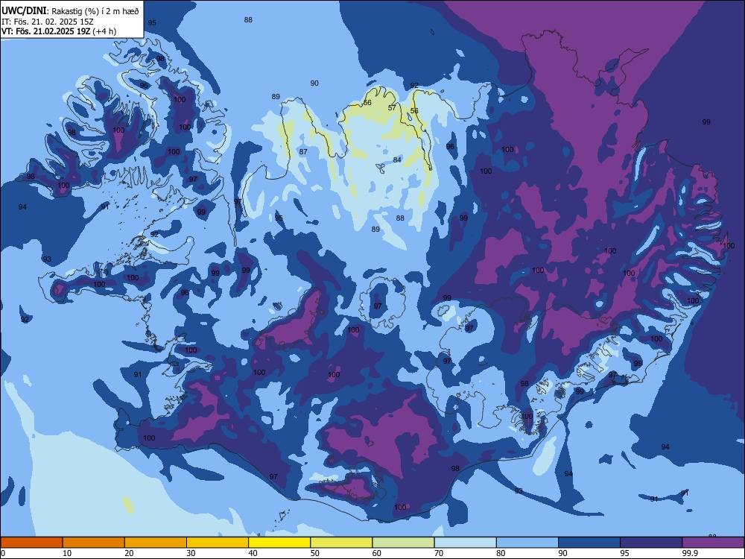Click the '30' legend scale label
Screen dimensions: 745x559
[x=191, y=553]
